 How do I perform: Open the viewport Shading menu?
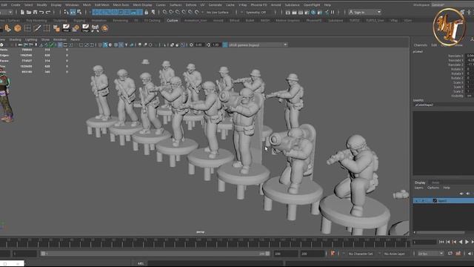point(15,39)
